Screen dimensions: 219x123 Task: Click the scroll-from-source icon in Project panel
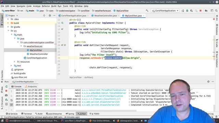point(44,16)
